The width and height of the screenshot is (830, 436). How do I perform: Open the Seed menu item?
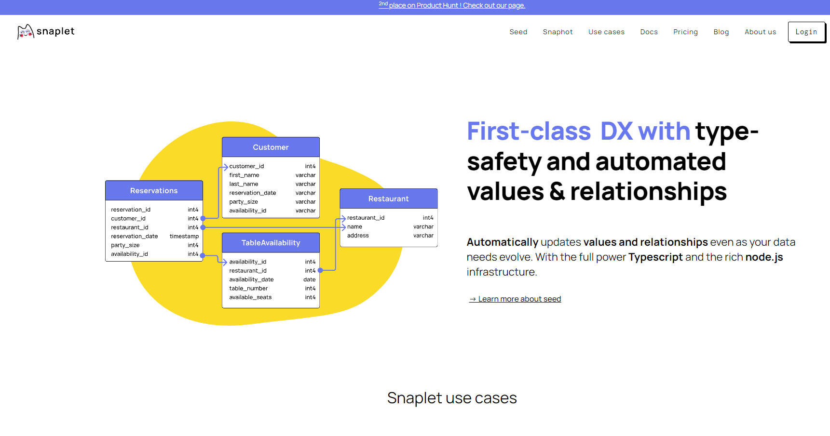click(518, 32)
